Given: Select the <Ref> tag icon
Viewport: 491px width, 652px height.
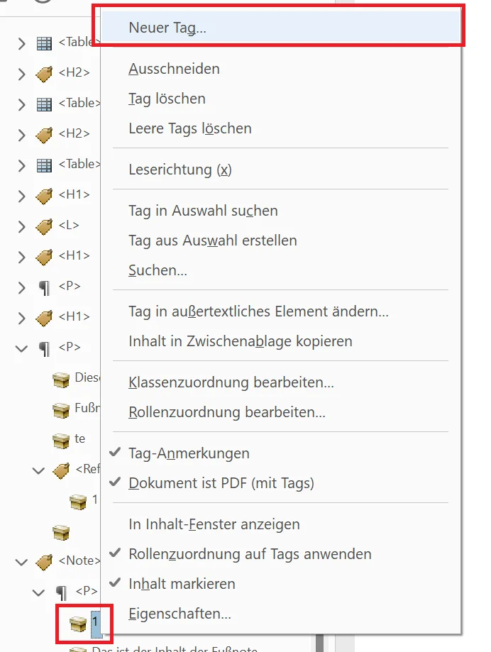Looking at the screenshot, I should point(61,470).
